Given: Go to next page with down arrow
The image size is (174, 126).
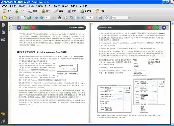Looking at the screenshot, I should coord(41,17).
